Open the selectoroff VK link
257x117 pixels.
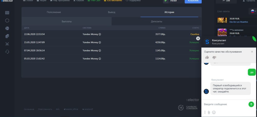pyautogui.click(x=88, y=109)
